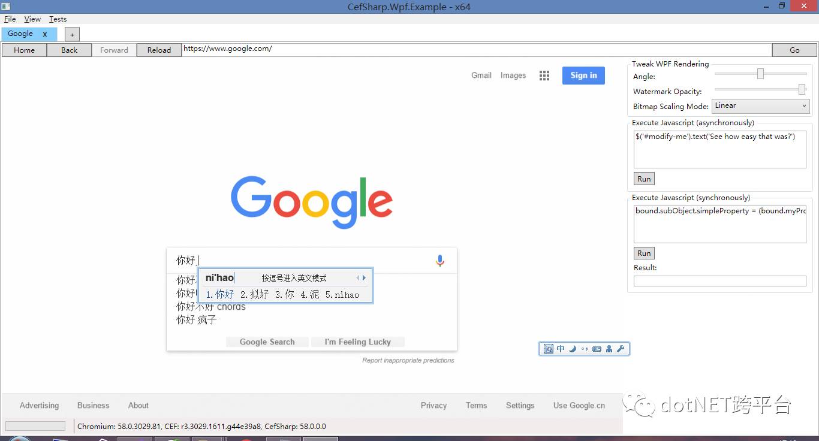819x441 pixels.
Task: Toggle the 中 Chinese/English mode icon
Action: [x=561, y=349]
